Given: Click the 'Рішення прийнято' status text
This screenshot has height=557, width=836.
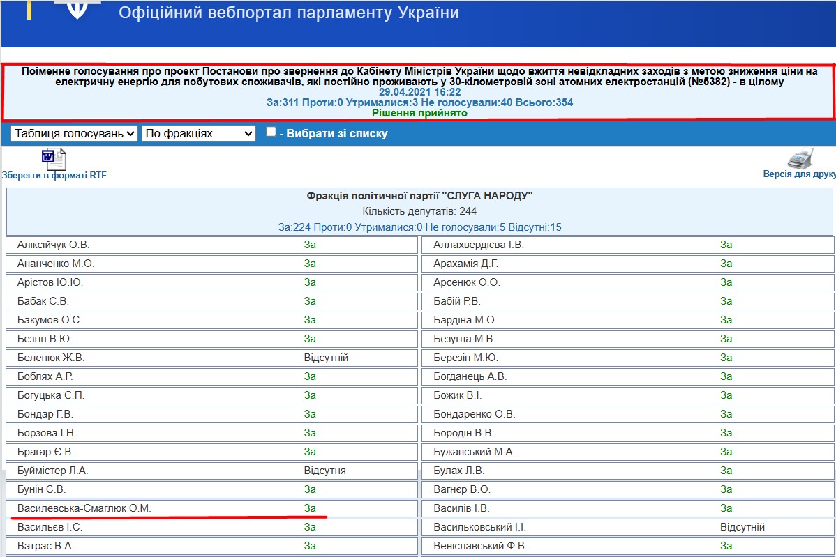Looking at the screenshot, I should [x=419, y=113].
